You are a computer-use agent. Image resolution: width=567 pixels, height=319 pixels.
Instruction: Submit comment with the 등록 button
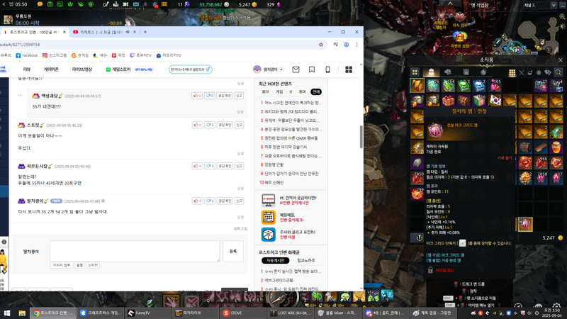pyautogui.click(x=233, y=251)
